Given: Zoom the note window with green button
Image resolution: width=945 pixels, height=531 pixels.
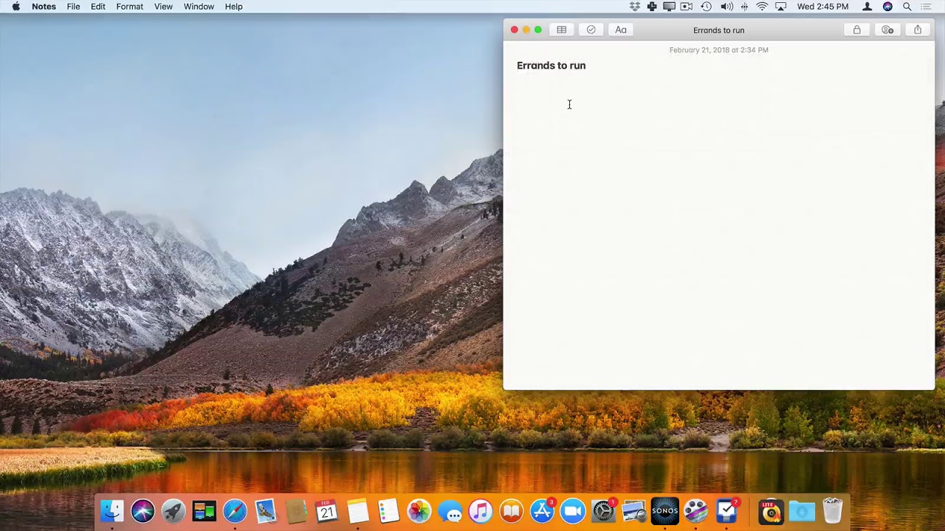Looking at the screenshot, I should [538, 30].
